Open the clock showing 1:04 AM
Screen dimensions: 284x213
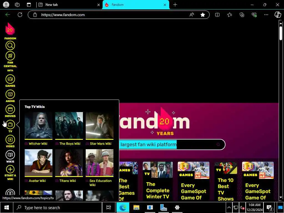[x=255, y=207]
